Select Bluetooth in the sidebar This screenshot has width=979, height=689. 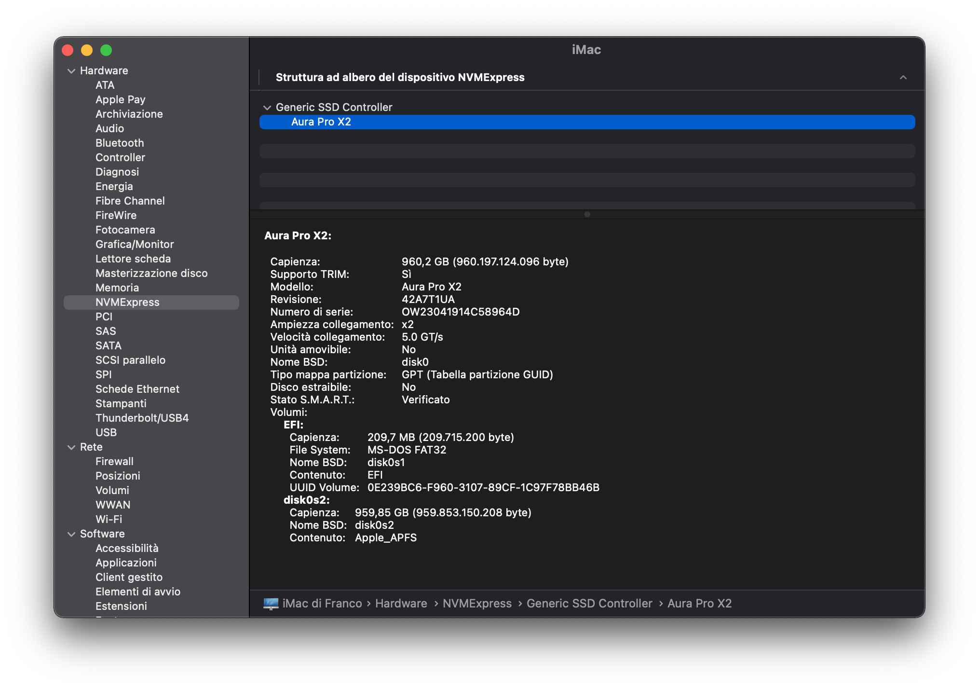[120, 143]
